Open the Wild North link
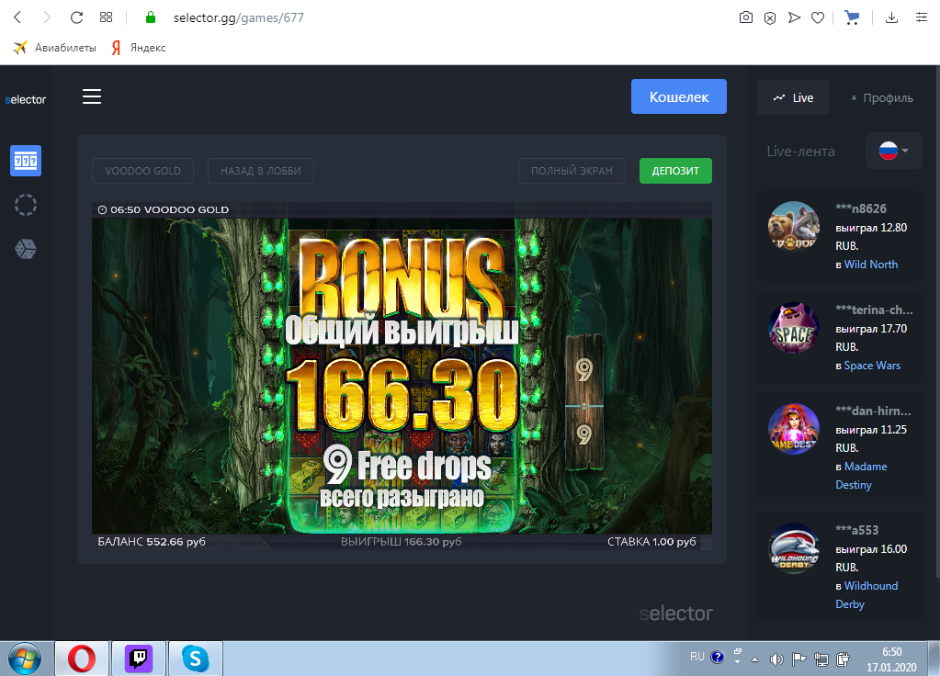940x676 pixels. 870,265
